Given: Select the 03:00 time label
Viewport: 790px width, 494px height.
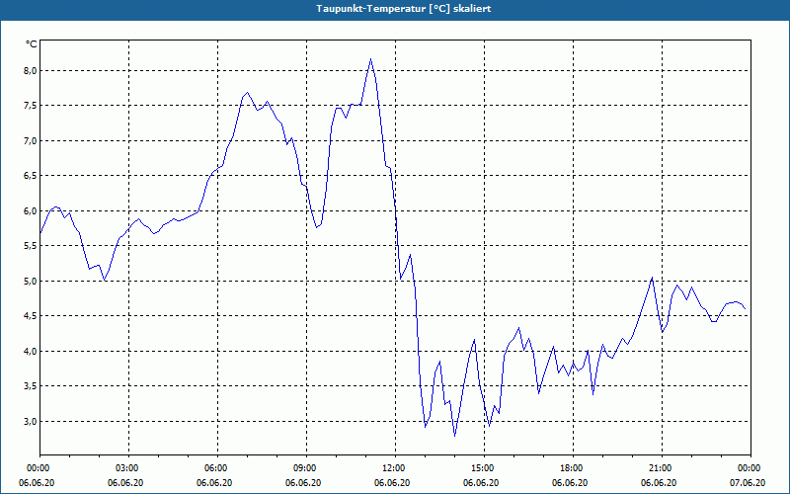Looking at the screenshot, I should pos(129,468).
